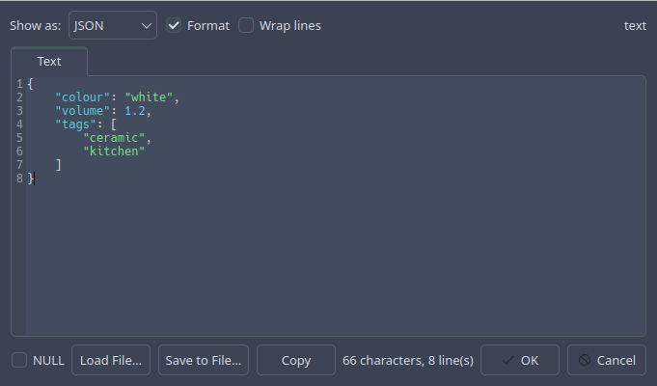Dismiss dialog with Cancel button
657x386 pixels.
click(x=606, y=360)
